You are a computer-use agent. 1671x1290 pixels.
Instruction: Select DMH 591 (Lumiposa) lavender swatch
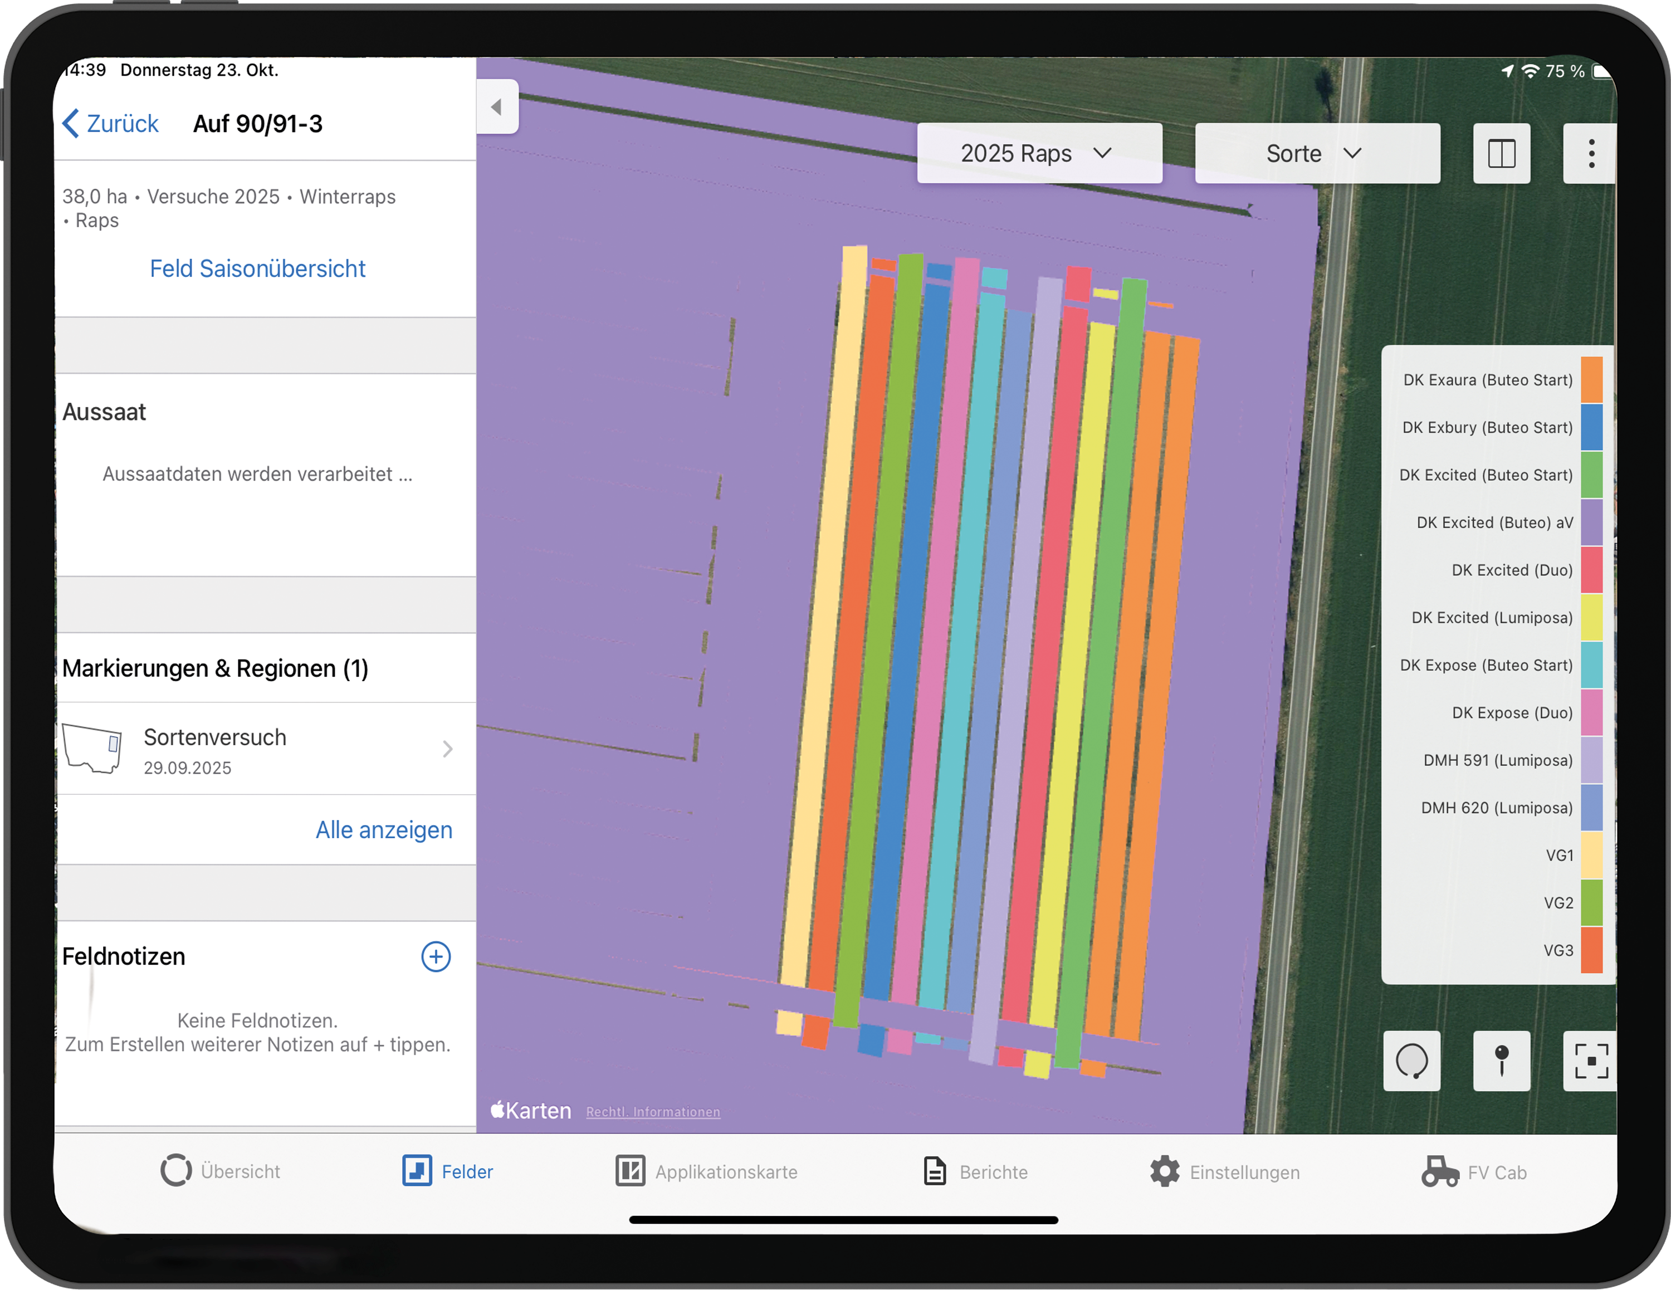[x=1591, y=760]
